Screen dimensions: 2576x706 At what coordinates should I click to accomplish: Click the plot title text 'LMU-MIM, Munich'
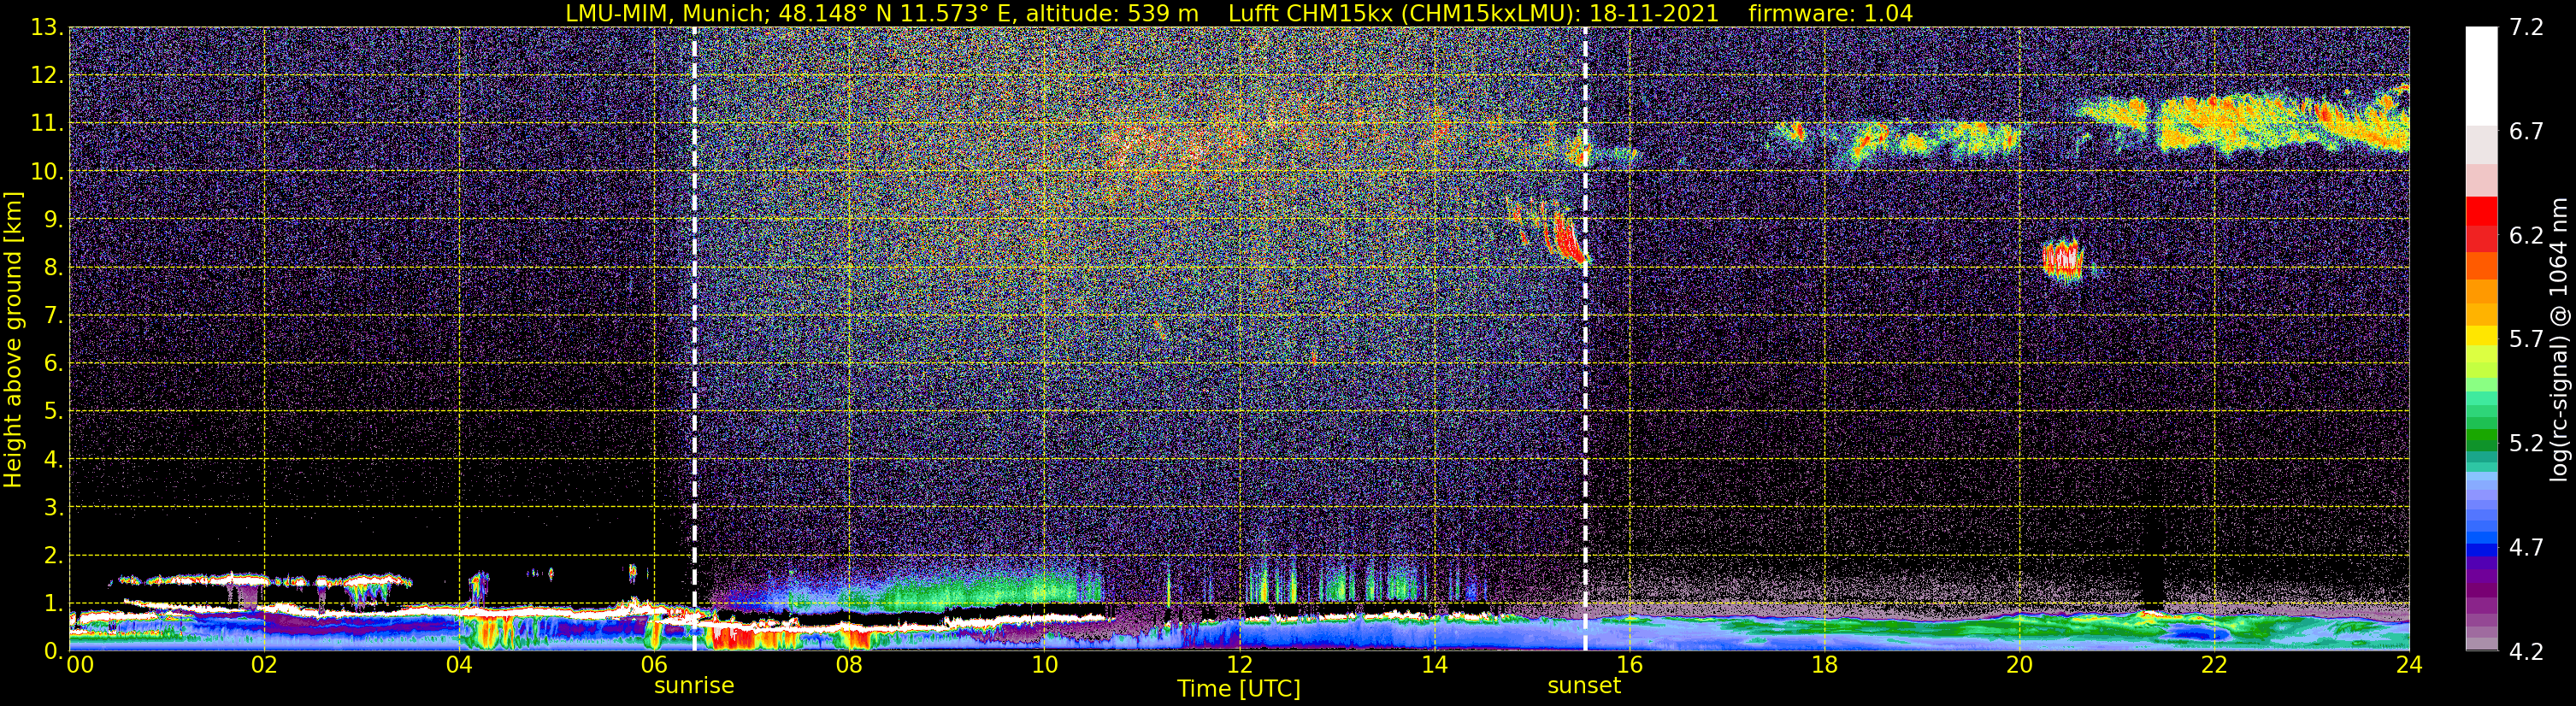click(x=666, y=14)
